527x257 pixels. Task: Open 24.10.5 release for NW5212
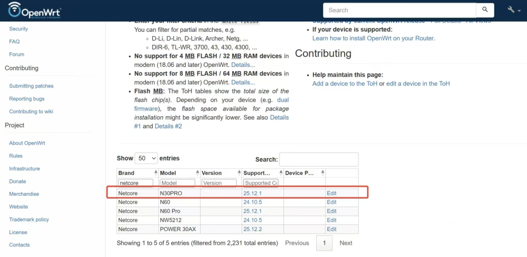[252, 220]
